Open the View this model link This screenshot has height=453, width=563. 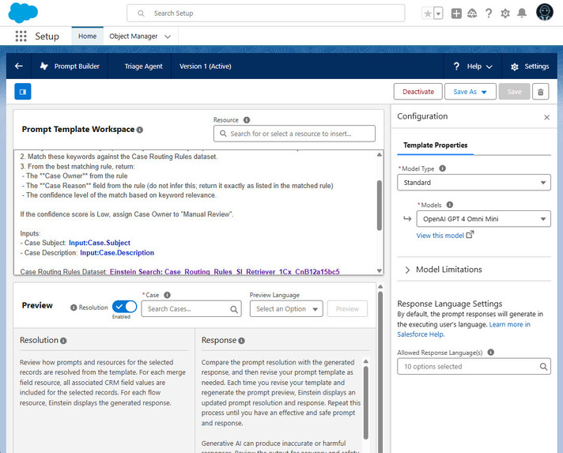pos(445,235)
